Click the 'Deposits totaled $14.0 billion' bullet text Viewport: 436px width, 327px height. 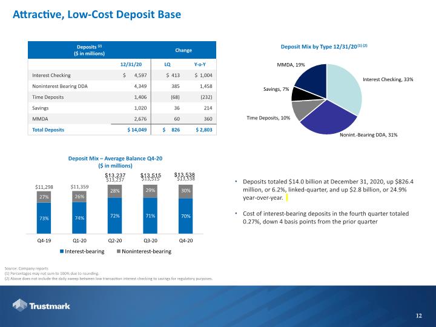coord(328,190)
